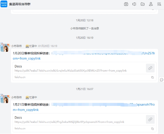The height and width of the screenshot is (134, 164).
Task: Copy the January 20 Docs card link
Action: point(152,77)
